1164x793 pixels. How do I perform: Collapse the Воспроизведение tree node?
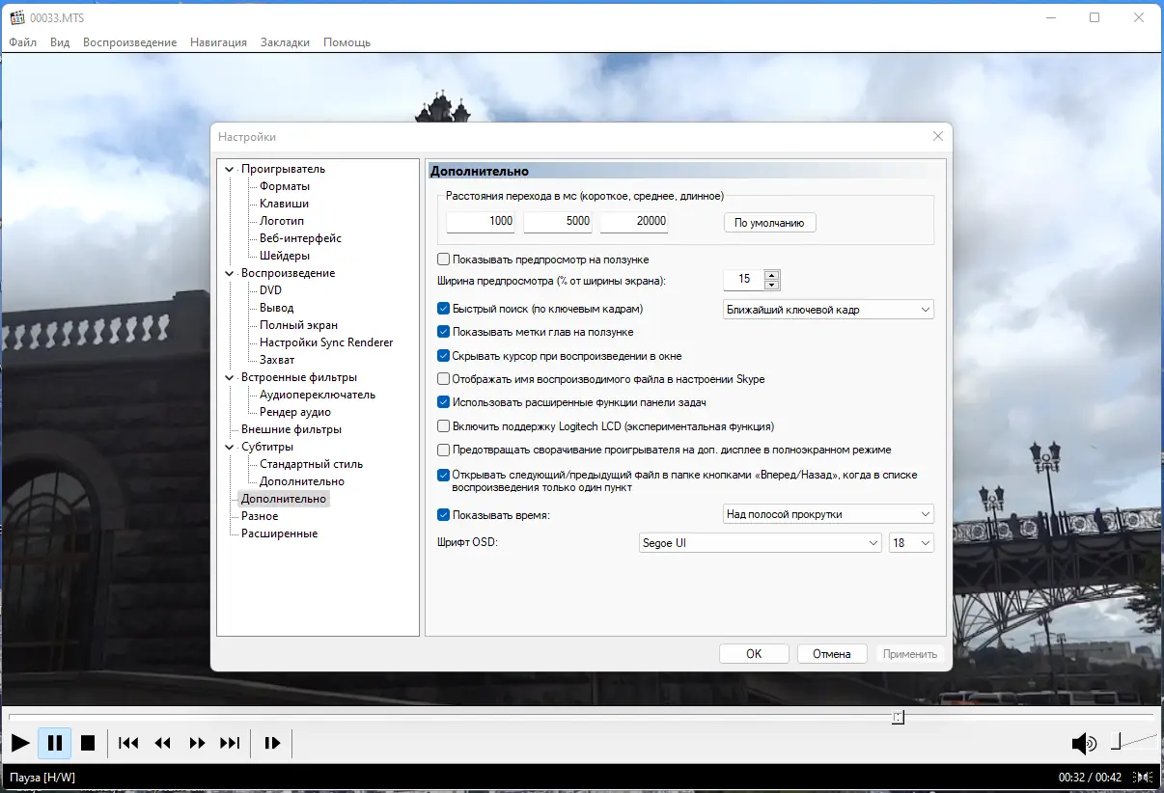[x=230, y=274]
